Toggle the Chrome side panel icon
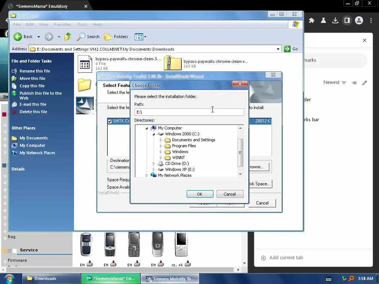This screenshot has width=379, height=284. [347, 21]
